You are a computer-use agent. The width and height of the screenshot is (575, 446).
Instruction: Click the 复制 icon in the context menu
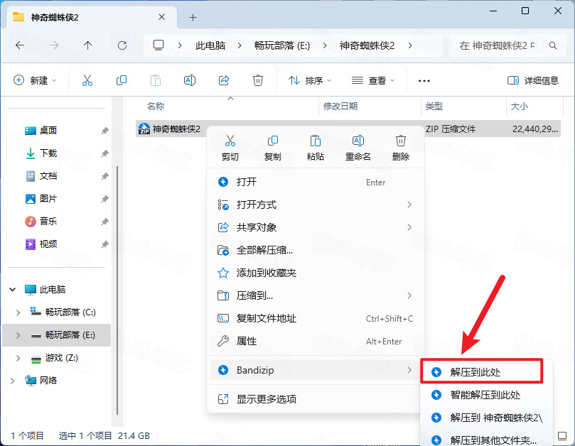click(273, 141)
